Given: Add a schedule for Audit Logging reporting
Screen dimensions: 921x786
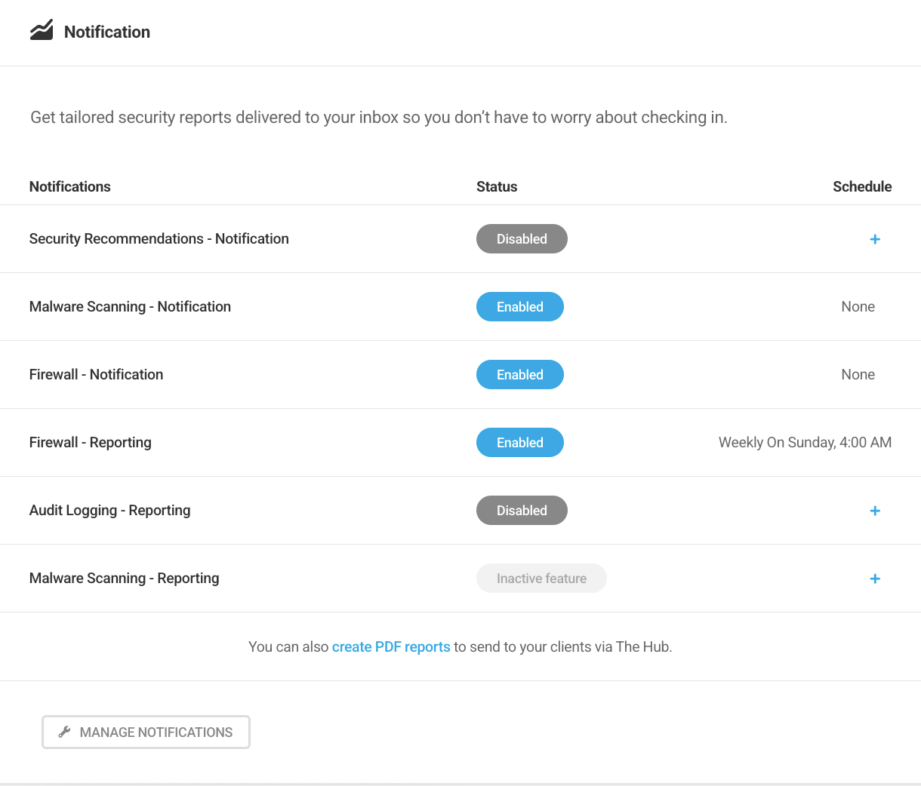Looking at the screenshot, I should [x=875, y=511].
